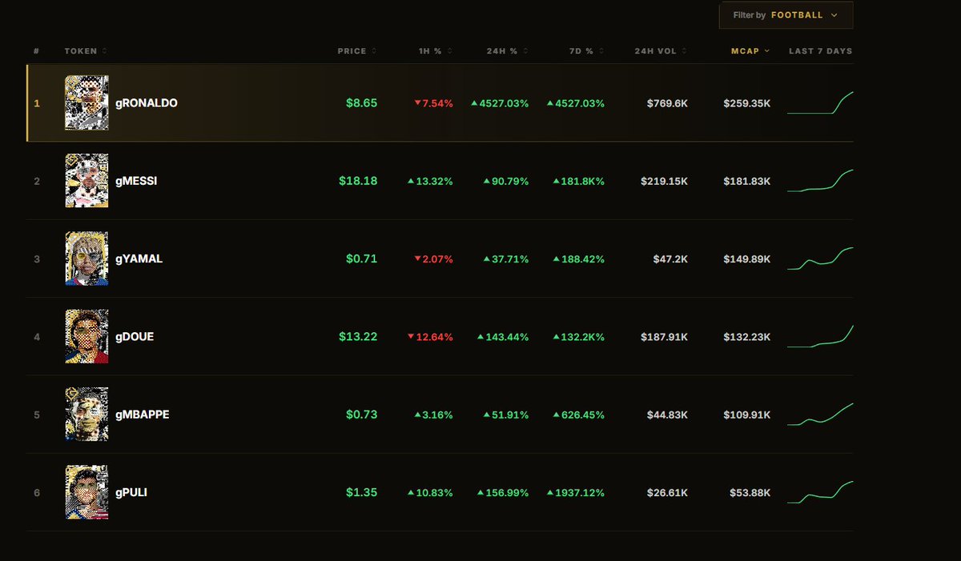Click gRONALDO price $8.65
961x561 pixels.
[x=361, y=103]
